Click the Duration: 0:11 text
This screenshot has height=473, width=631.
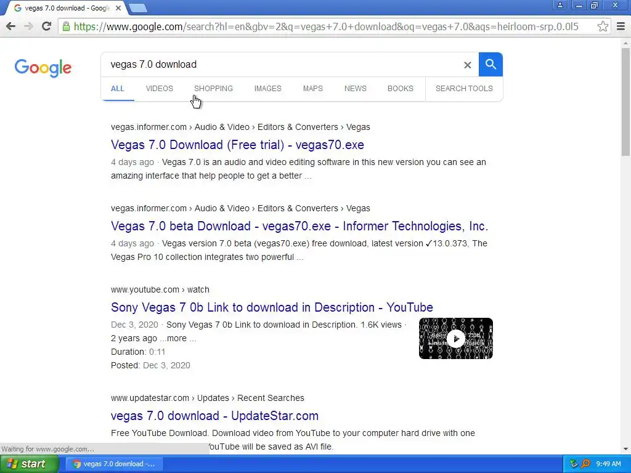pos(138,352)
